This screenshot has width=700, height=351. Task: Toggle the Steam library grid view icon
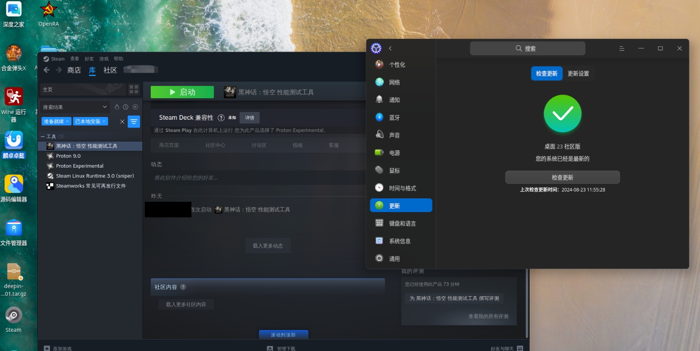134,89
